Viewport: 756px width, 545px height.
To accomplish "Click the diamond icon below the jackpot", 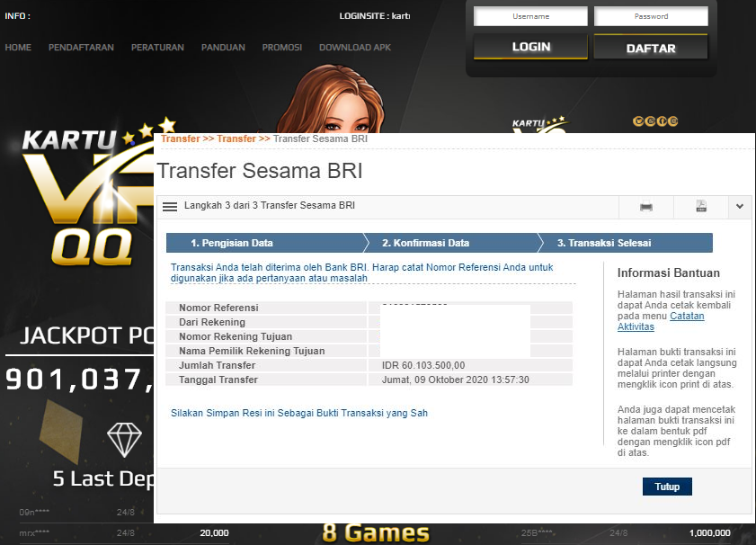I will point(124,440).
